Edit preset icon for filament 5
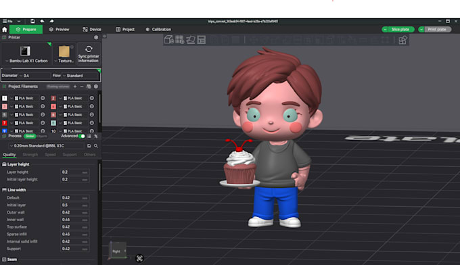460x265 pixels. [43, 115]
